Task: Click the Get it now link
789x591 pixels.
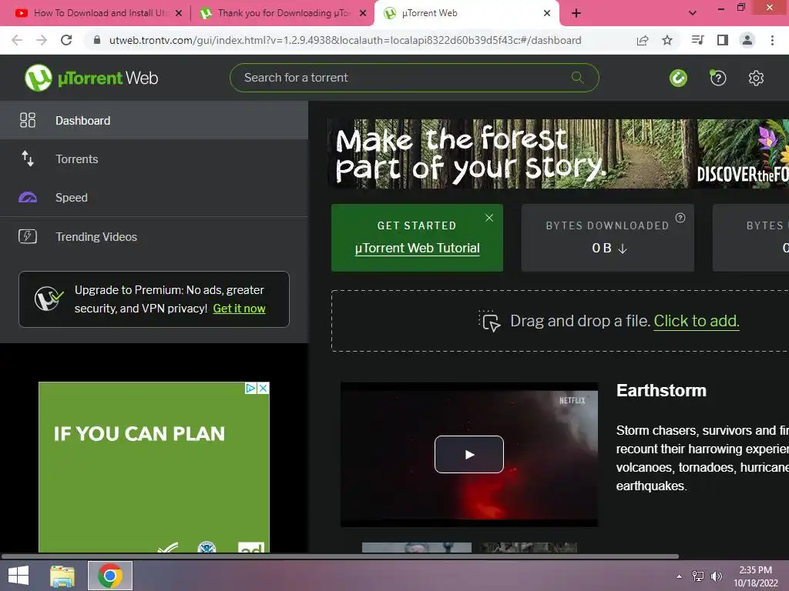Action: pos(239,309)
